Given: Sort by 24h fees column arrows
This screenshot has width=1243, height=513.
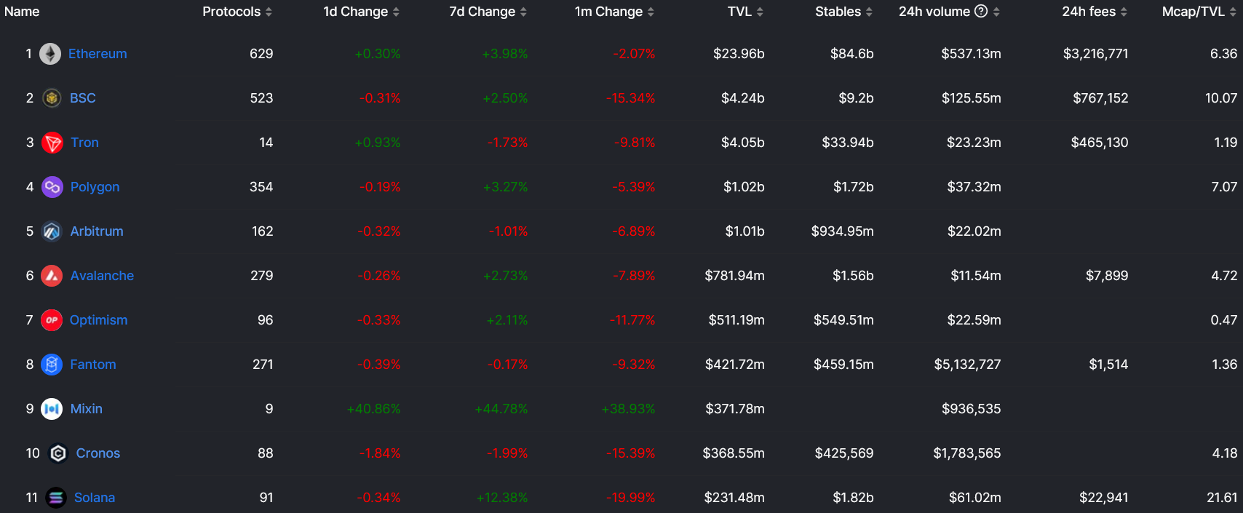Looking at the screenshot, I should [x=1124, y=12].
